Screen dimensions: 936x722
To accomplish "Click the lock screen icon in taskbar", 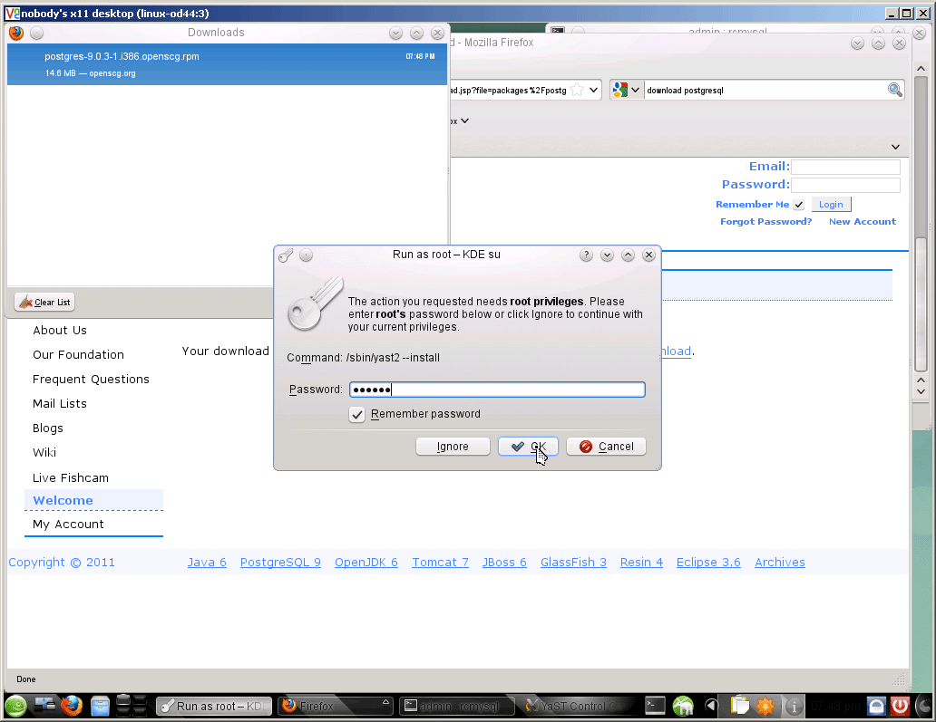I will [x=876, y=706].
